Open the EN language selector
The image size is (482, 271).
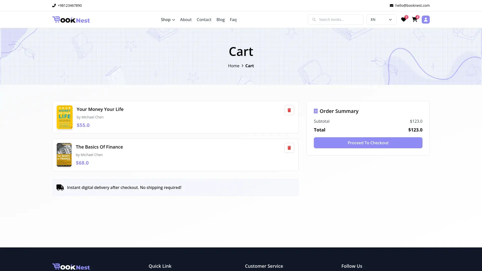point(381,20)
